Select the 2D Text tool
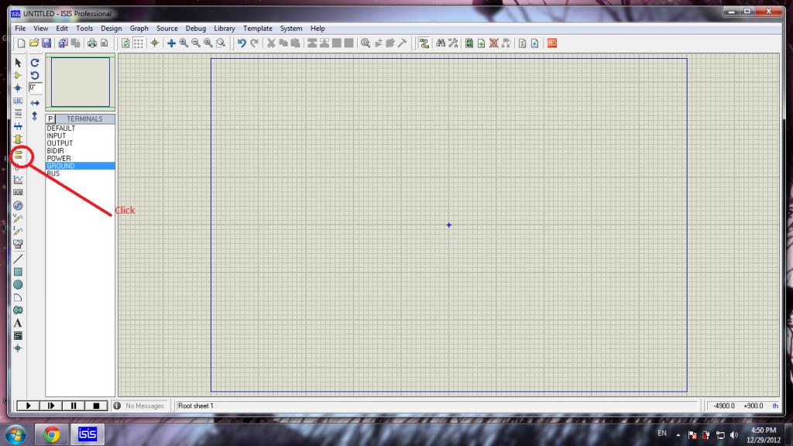 coord(18,323)
